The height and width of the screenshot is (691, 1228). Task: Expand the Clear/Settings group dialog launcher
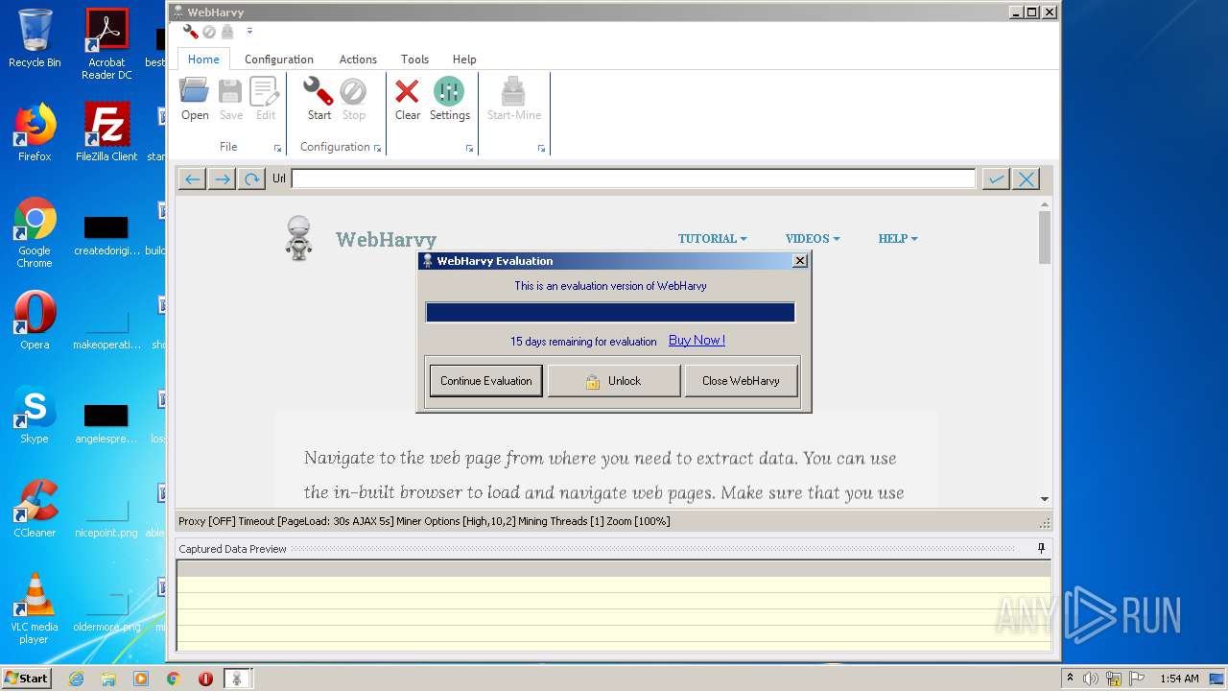click(x=469, y=149)
